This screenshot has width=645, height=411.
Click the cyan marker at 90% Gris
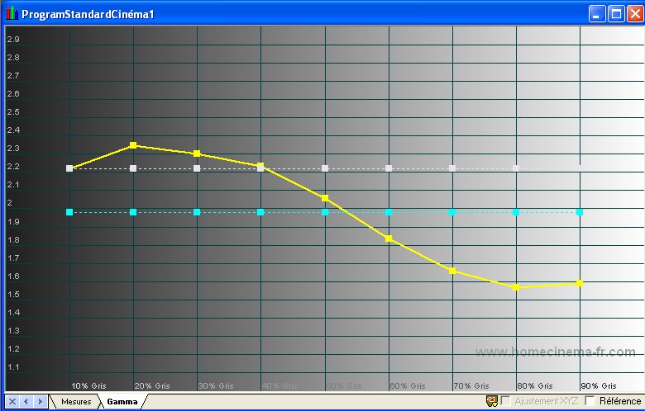(x=580, y=212)
